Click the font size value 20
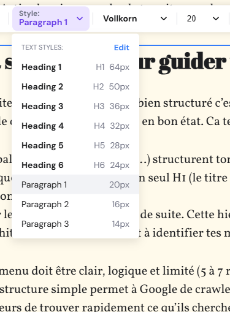 [x=191, y=19]
